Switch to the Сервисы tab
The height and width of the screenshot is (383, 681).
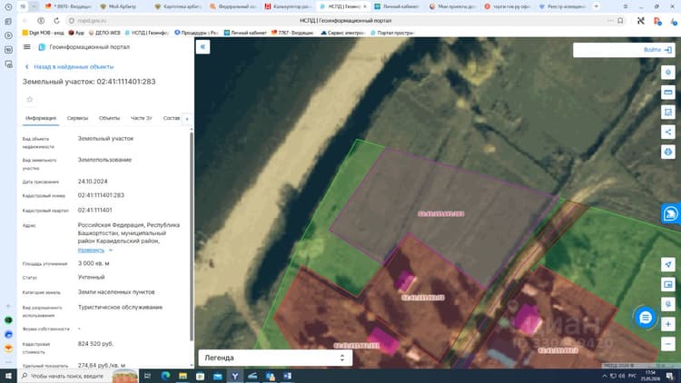click(77, 118)
